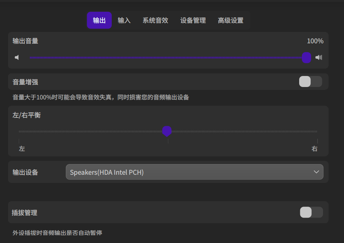Screen dimensions: 344x243
Task: Click the 音量增强 label
Action: 25,82
